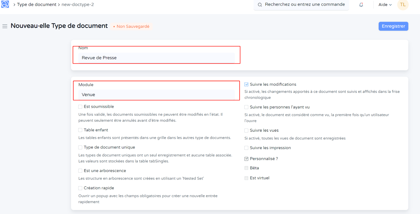The image size is (420, 214).
Task: Open the TL user avatar menu
Action: (x=403, y=5)
